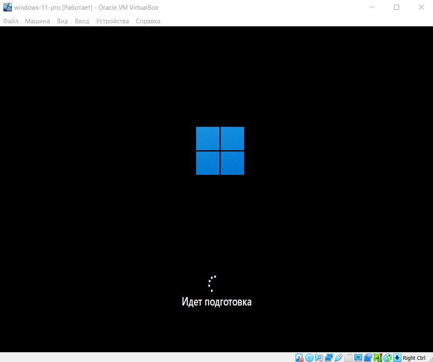Close the VirtualBox window

[x=422, y=7]
